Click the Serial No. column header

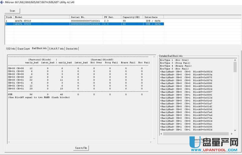[86, 17]
